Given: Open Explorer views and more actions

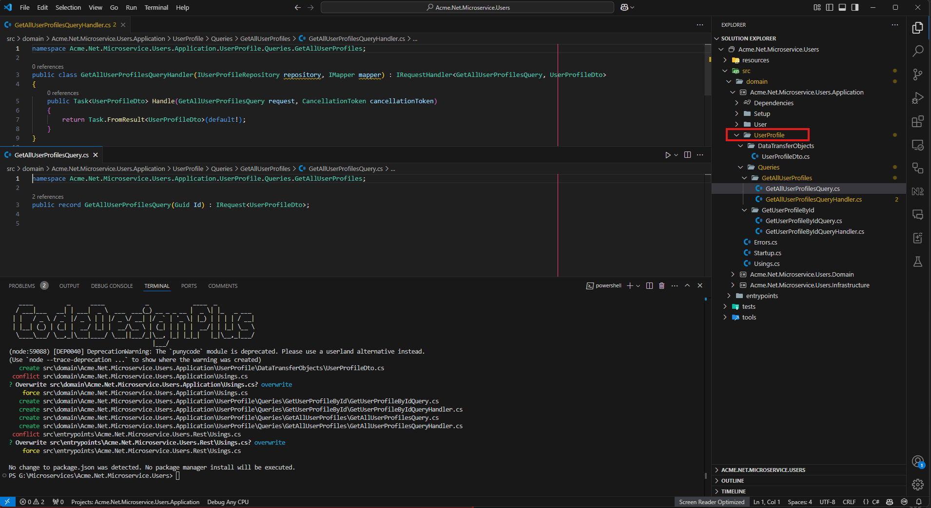Looking at the screenshot, I should pyautogui.click(x=895, y=25).
